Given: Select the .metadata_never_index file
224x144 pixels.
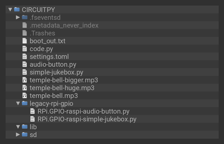Looking at the screenshot, I should (x=64, y=25).
